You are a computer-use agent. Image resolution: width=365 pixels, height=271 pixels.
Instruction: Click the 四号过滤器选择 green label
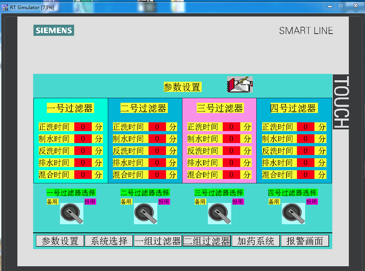(x=293, y=192)
